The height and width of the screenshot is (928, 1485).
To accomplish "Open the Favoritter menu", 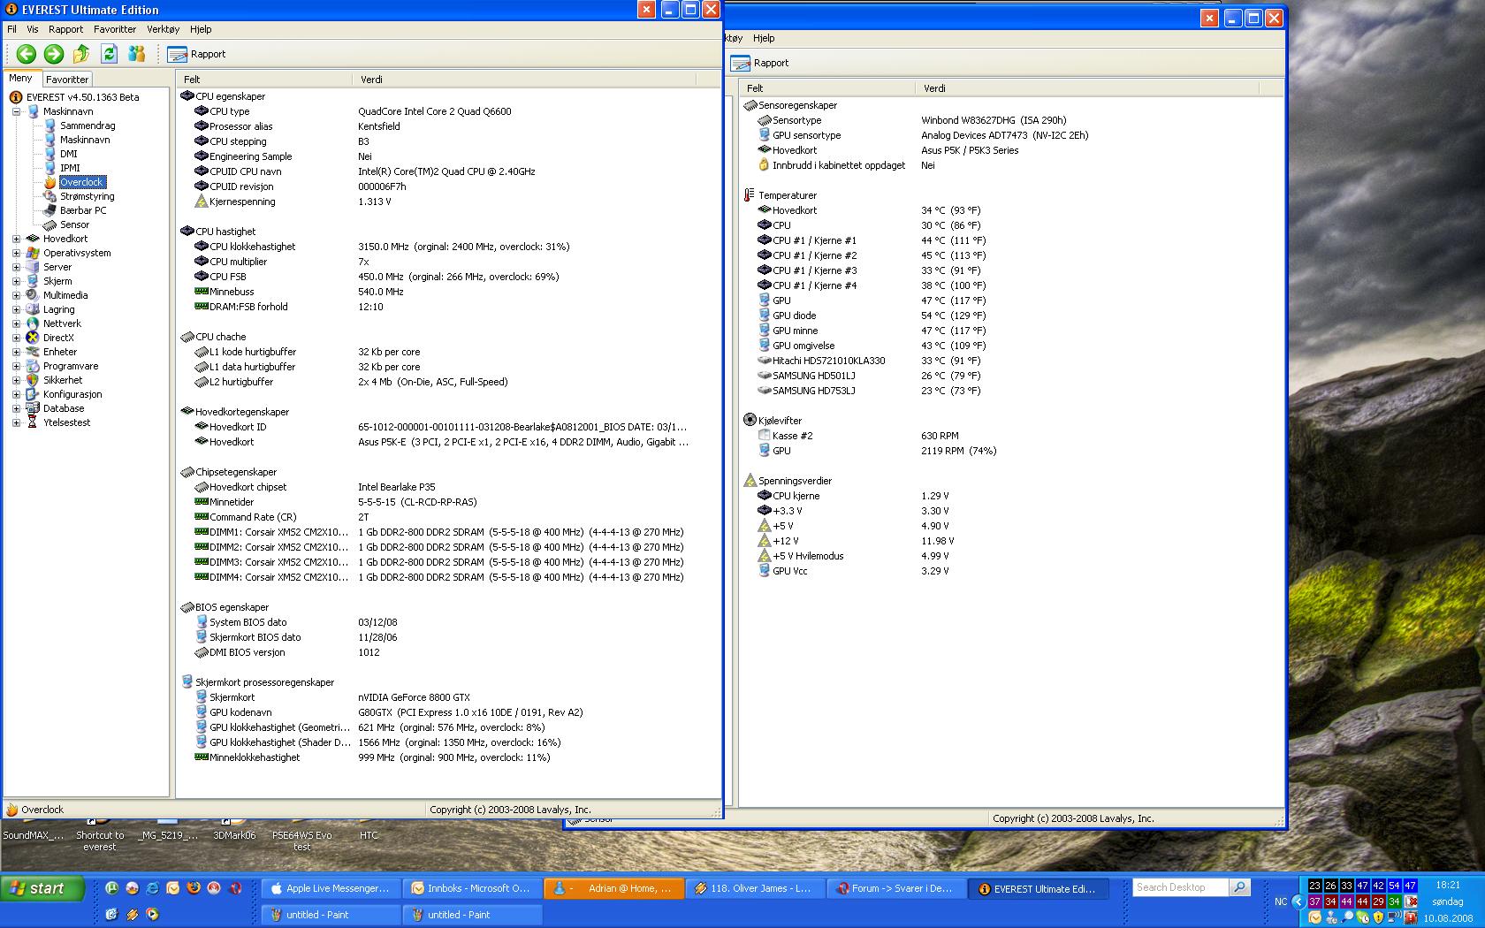I will point(115,29).
